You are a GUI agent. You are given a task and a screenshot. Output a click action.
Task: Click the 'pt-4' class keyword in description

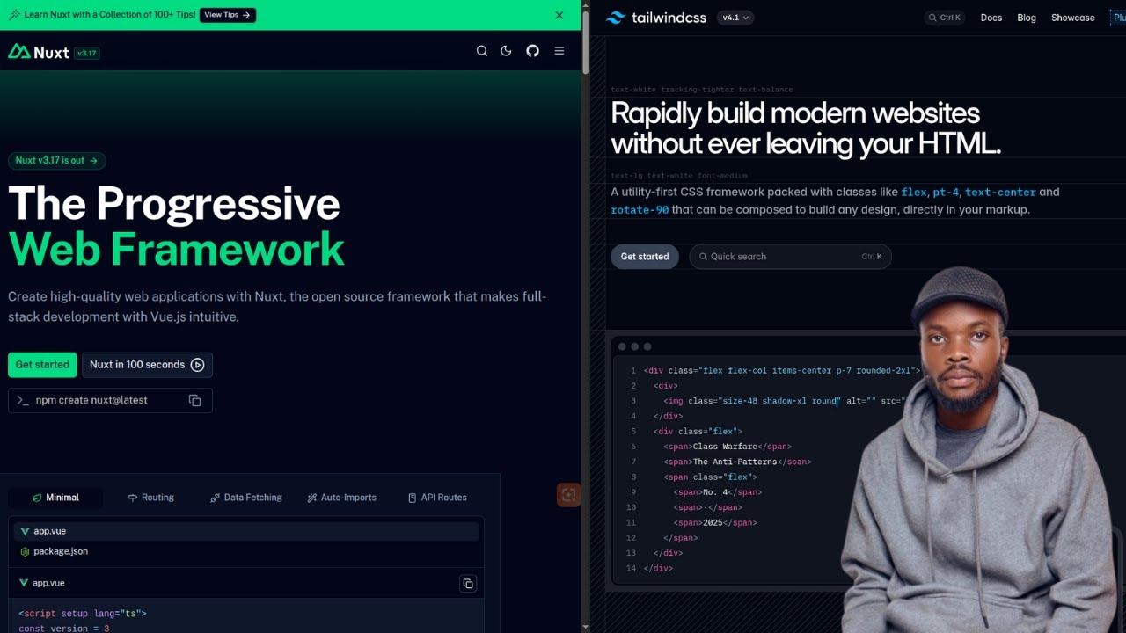946,192
